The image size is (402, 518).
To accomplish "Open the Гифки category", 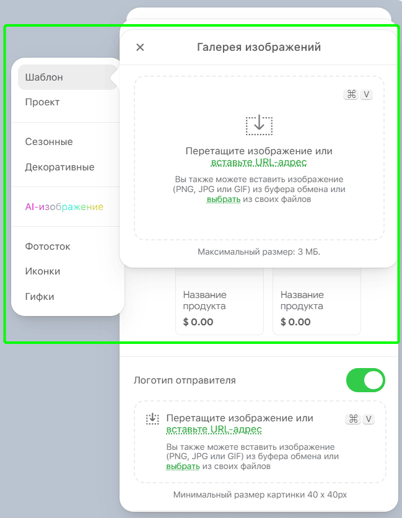I will click(x=40, y=297).
